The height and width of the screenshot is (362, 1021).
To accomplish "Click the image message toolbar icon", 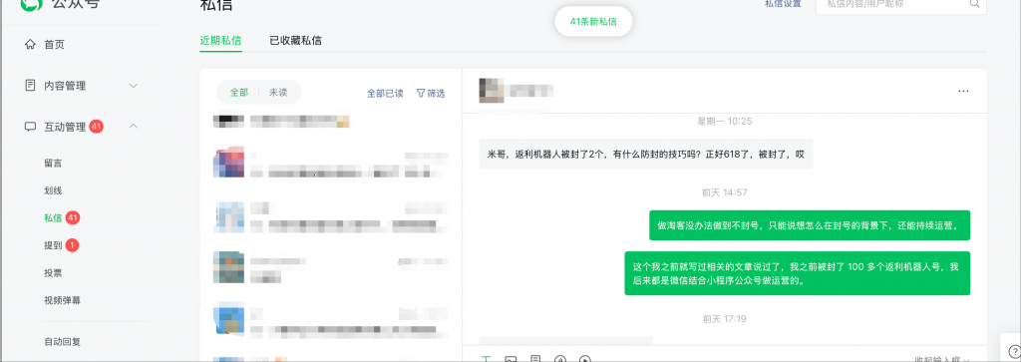I will (511, 359).
